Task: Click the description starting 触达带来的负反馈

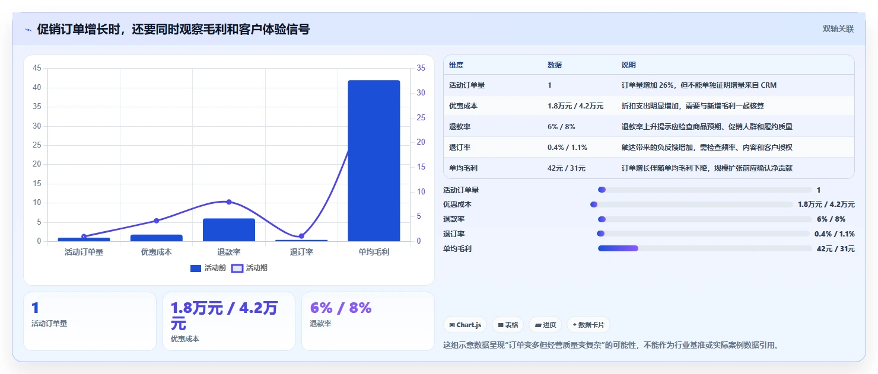Action: (x=707, y=148)
